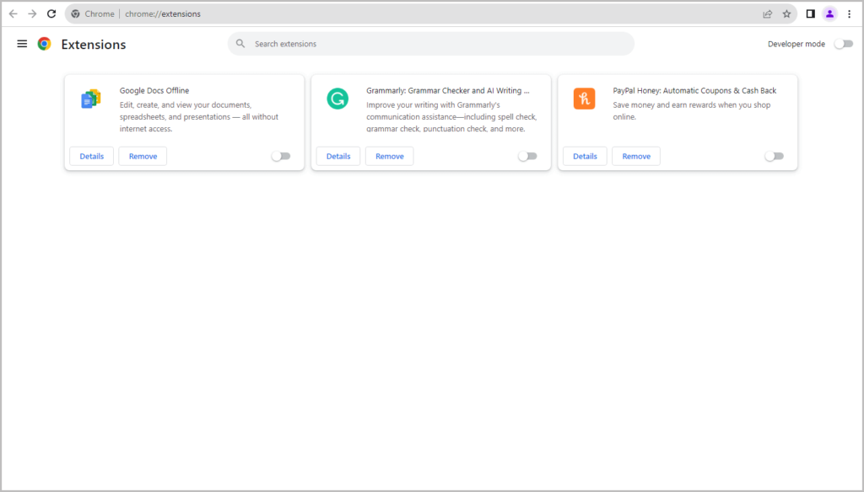Turn on the PayPal Honey extension
The width and height of the screenshot is (864, 492).
(775, 157)
